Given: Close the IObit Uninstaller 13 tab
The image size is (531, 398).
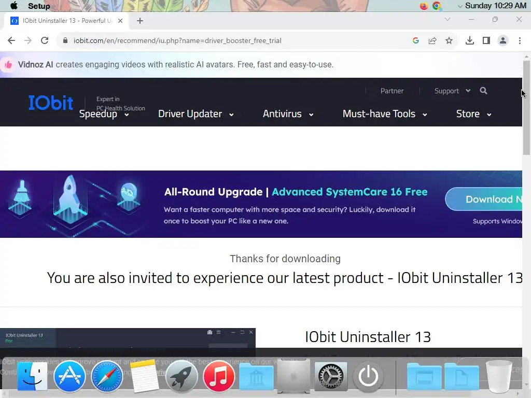Looking at the screenshot, I should [x=120, y=21].
